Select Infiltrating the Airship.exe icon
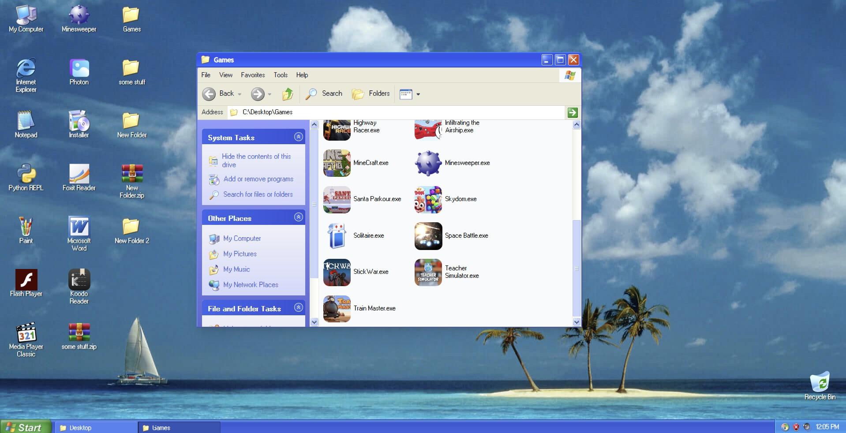This screenshot has height=433, width=846. 428,130
